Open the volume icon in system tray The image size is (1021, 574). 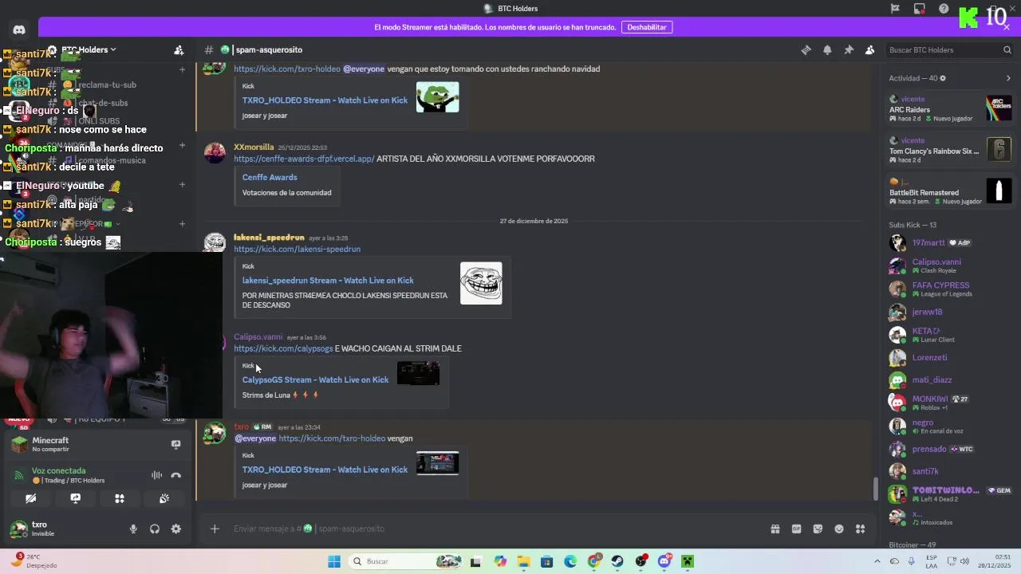click(x=964, y=561)
